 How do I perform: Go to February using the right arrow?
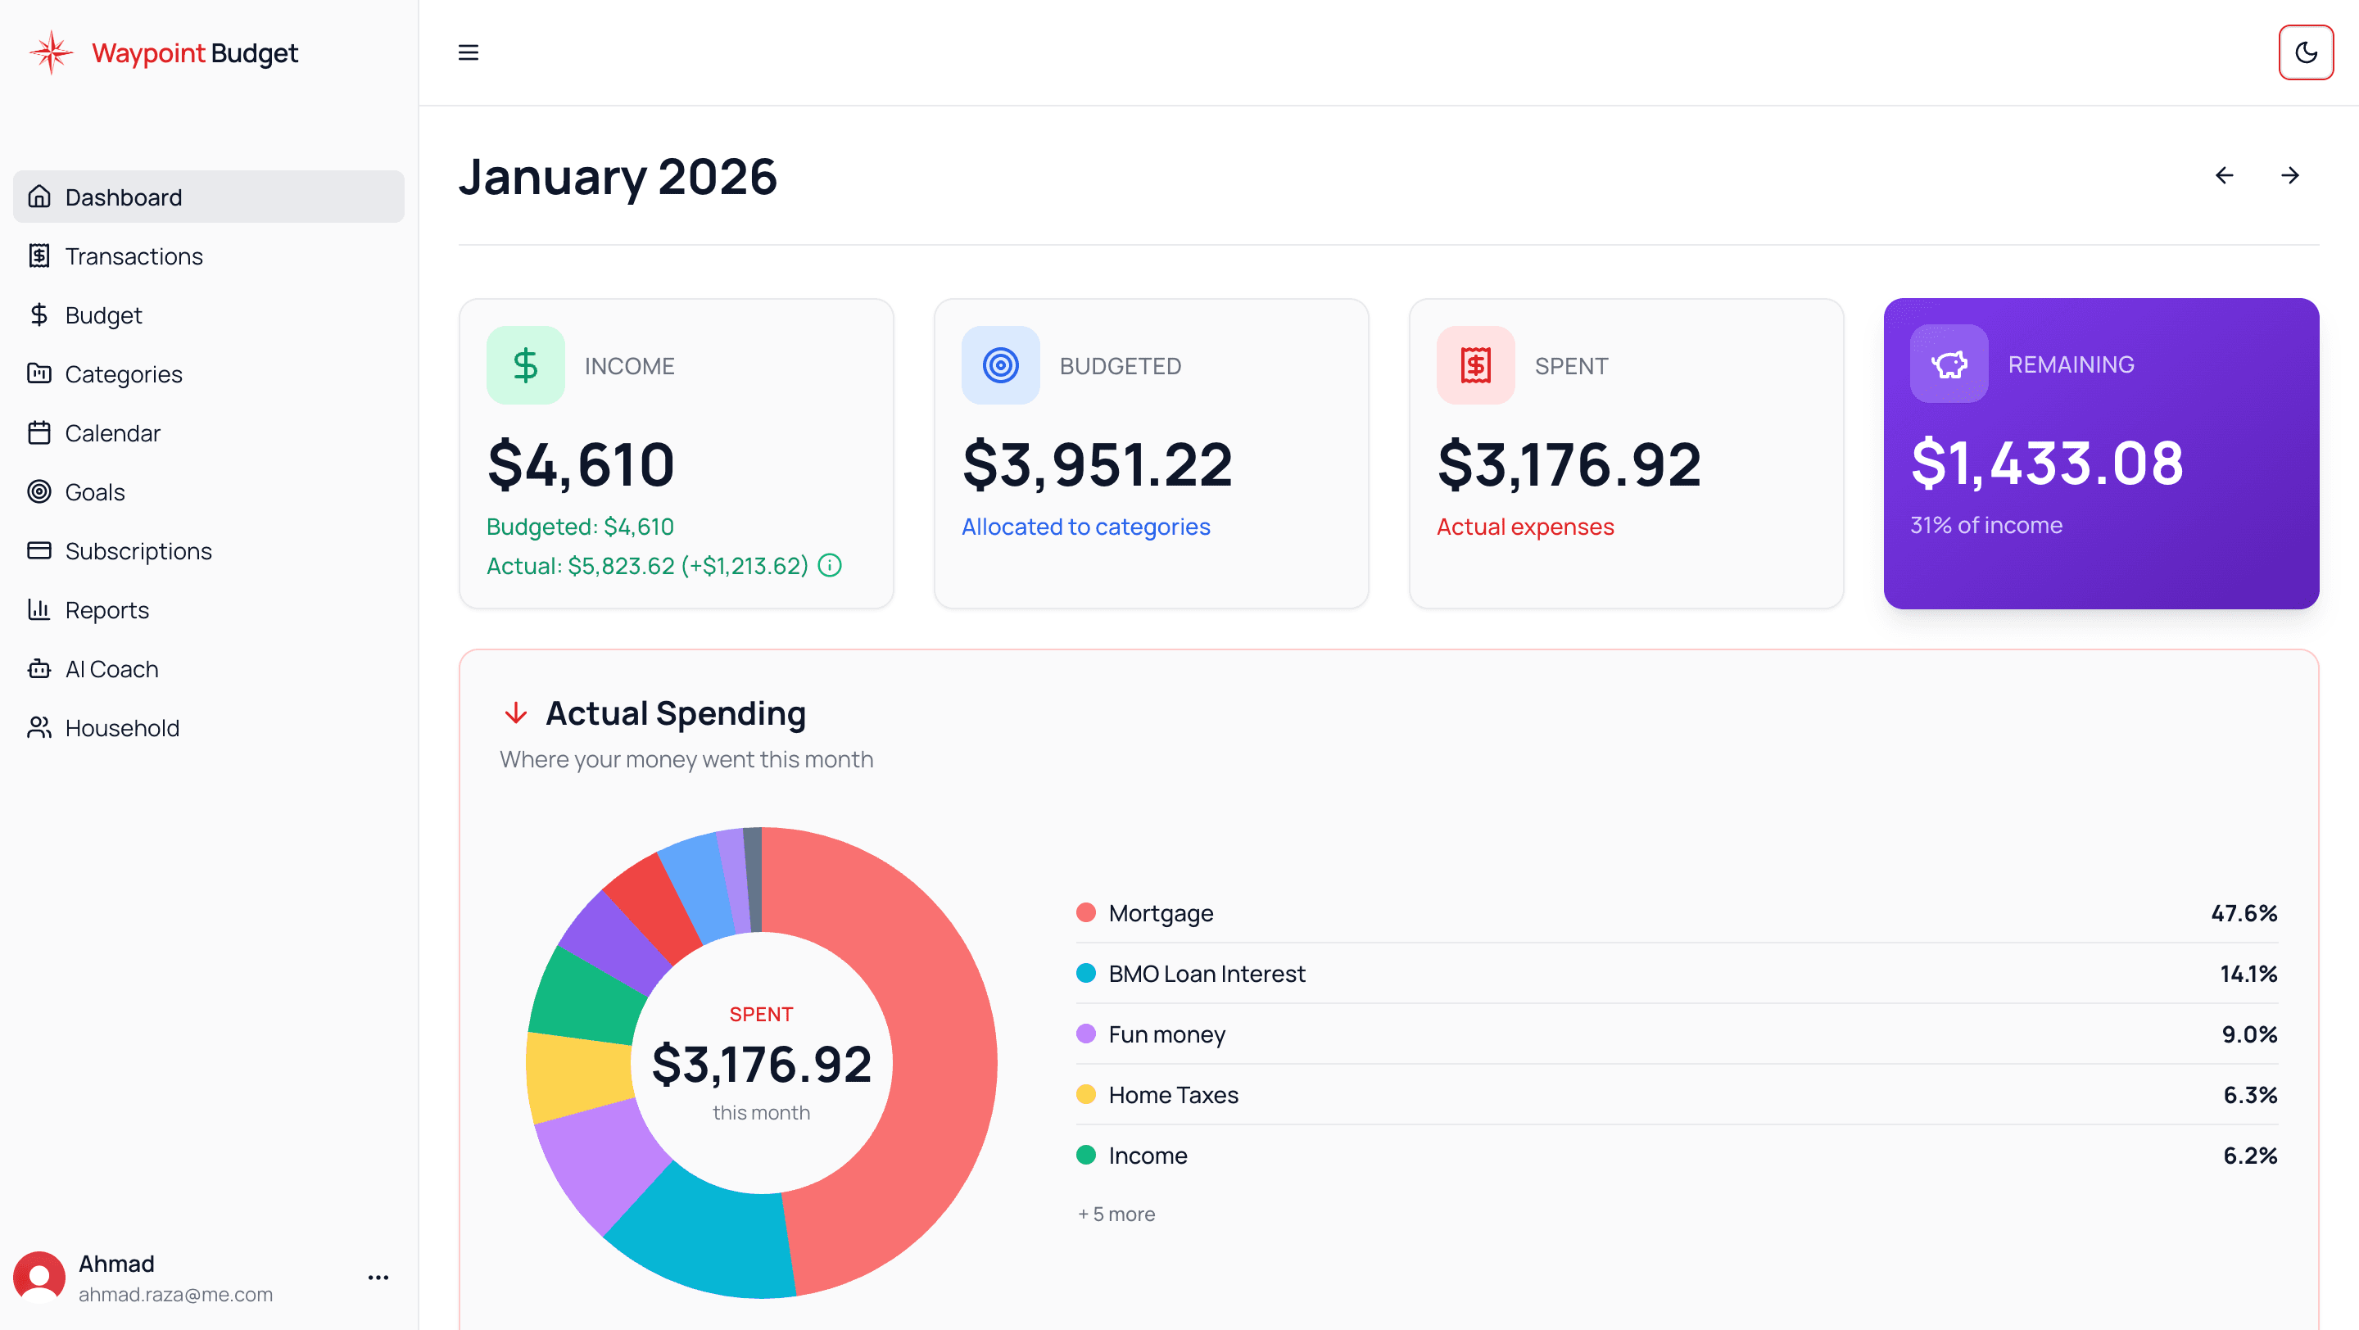(2290, 174)
